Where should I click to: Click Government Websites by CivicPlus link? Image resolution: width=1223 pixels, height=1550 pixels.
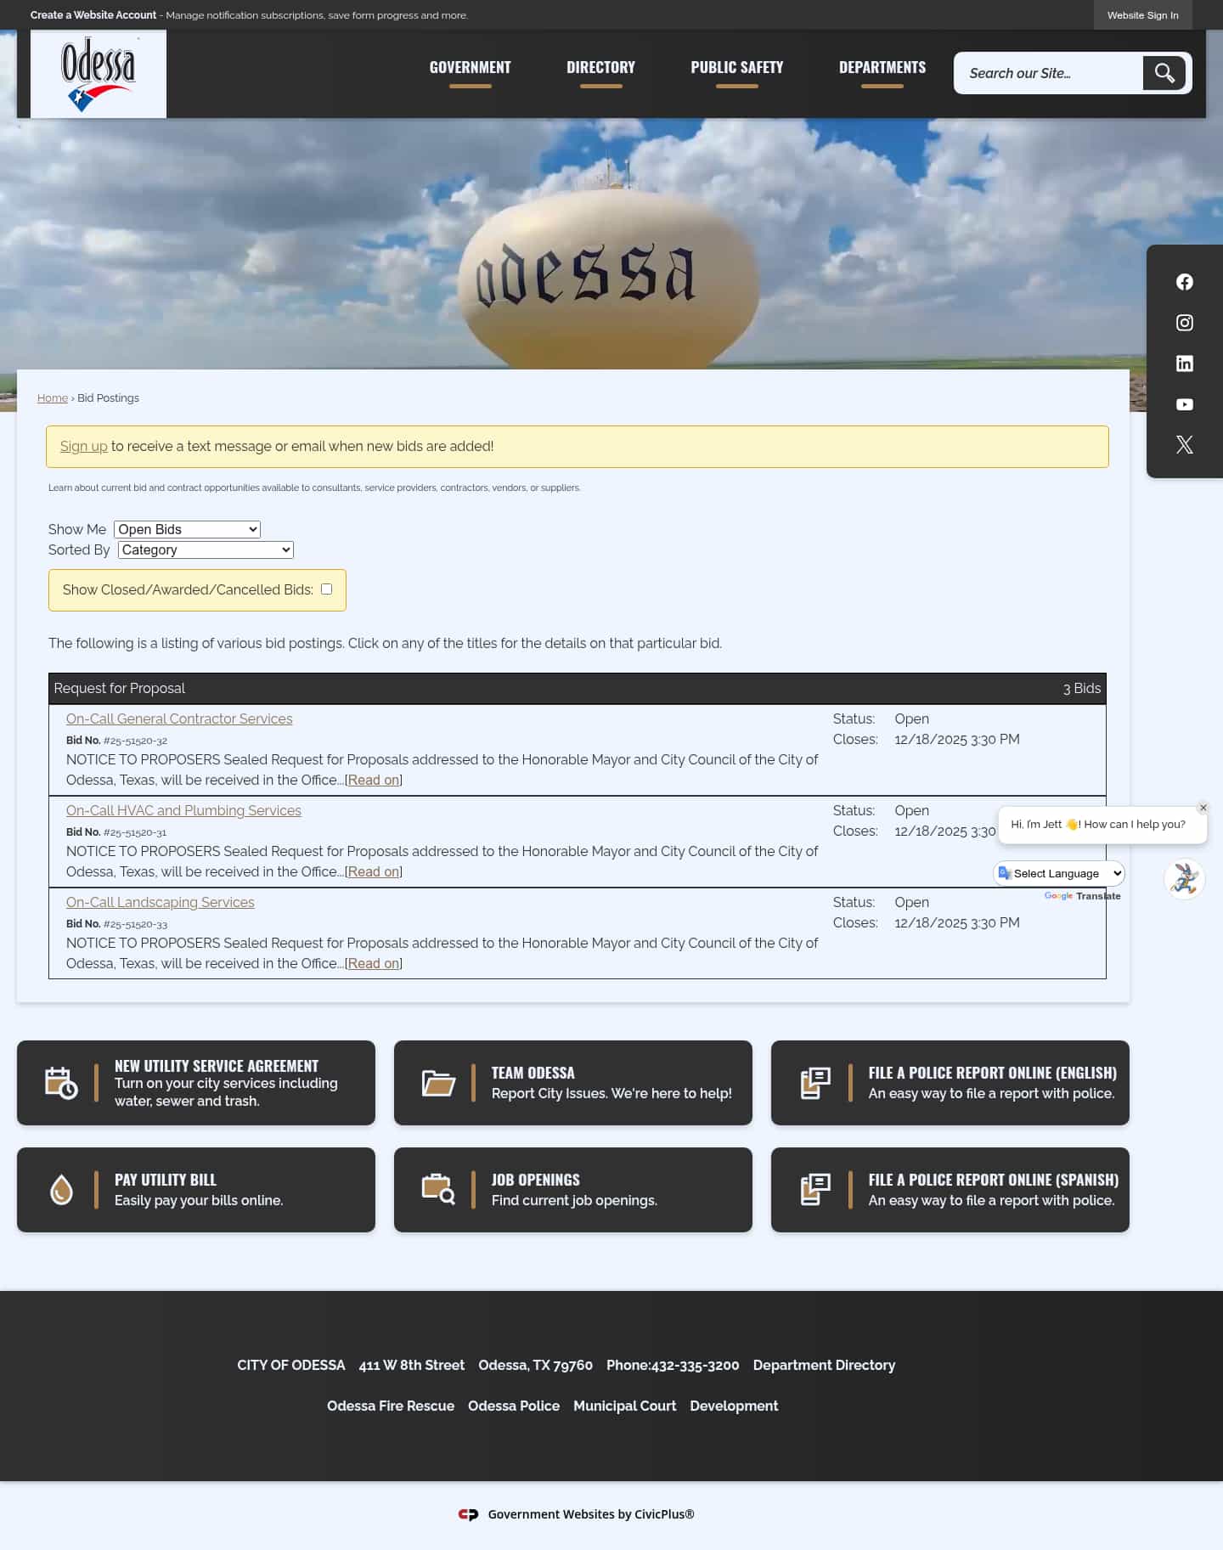[x=591, y=1514]
